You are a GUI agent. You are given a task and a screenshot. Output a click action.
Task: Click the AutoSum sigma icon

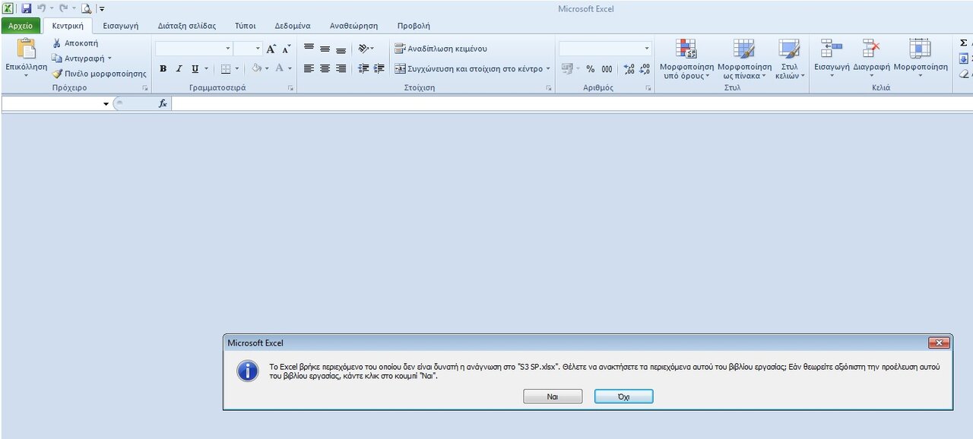point(964,43)
